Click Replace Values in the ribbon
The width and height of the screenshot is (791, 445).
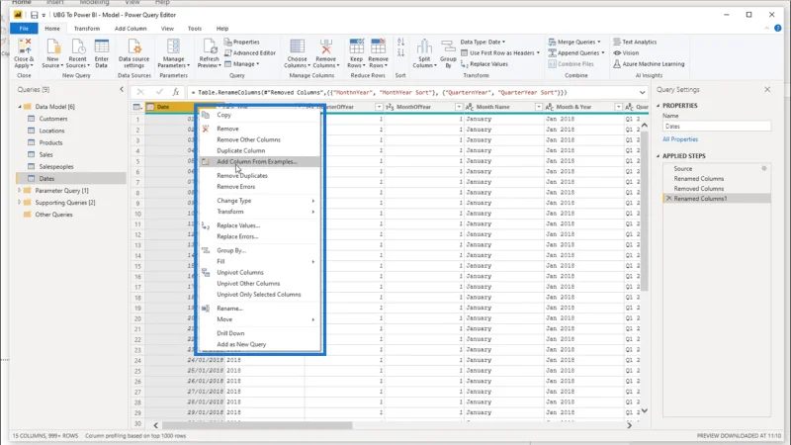[x=484, y=64]
